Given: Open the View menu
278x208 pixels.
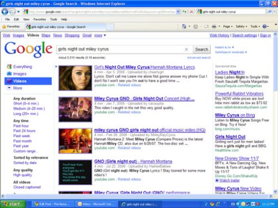Looking at the screenshot, I should [26, 19].
